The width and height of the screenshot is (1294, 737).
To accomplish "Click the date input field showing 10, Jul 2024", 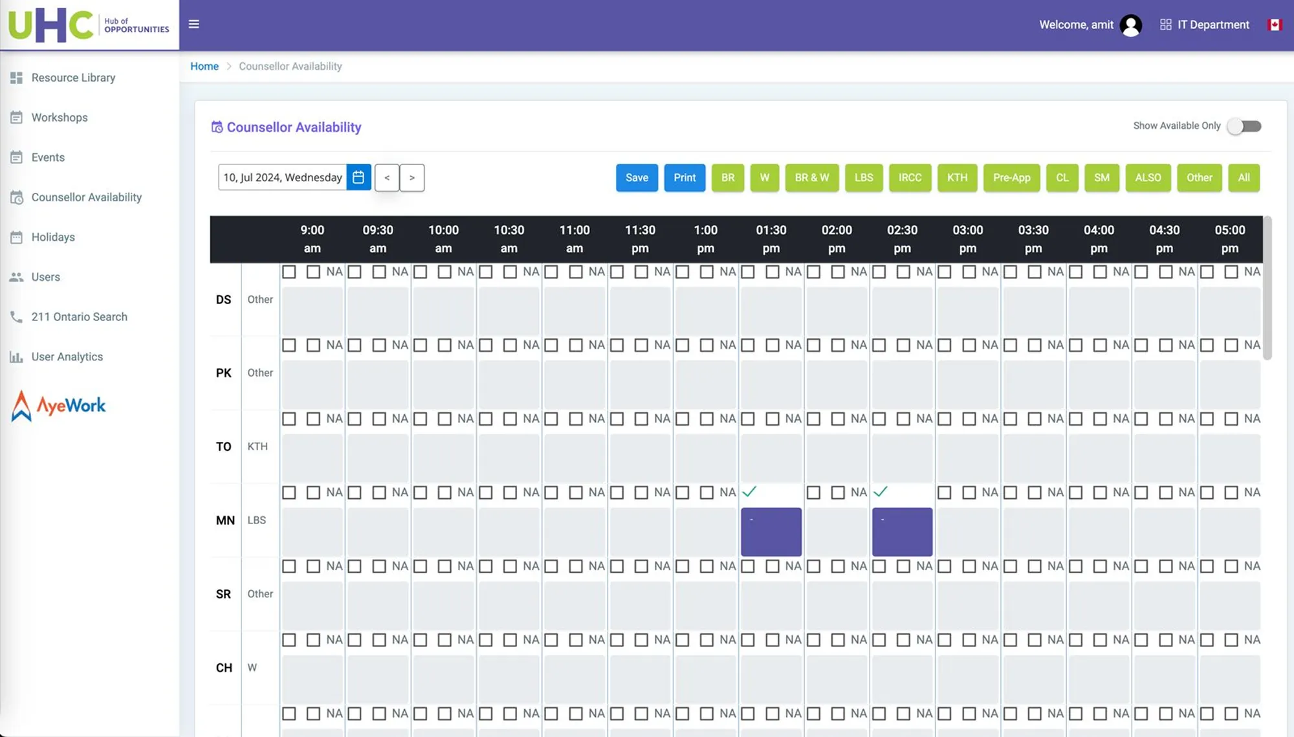I will pyautogui.click(x=283, y=177).
